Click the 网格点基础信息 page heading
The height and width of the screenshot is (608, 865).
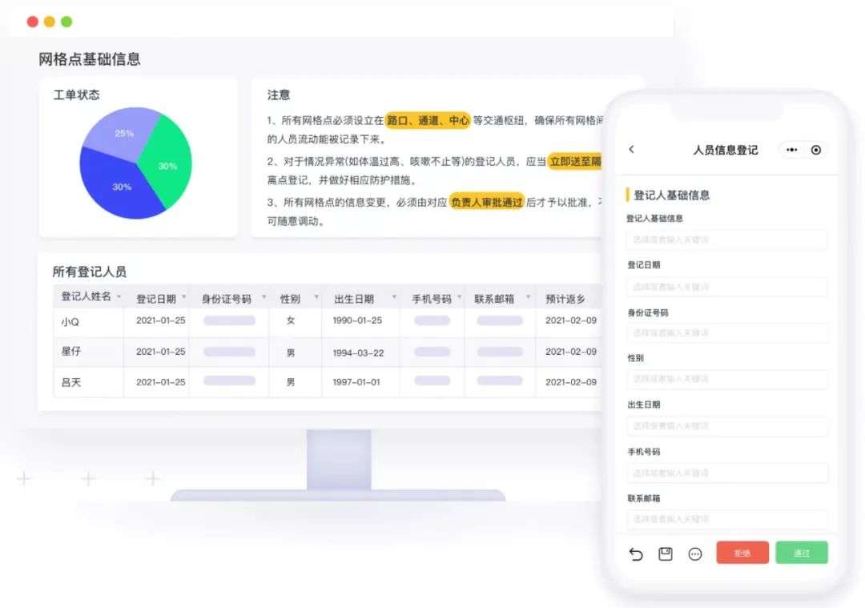pos(90,59)
